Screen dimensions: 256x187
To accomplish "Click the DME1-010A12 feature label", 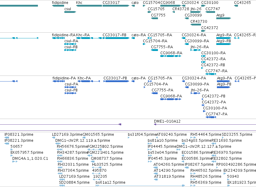I will coord(167,121).
